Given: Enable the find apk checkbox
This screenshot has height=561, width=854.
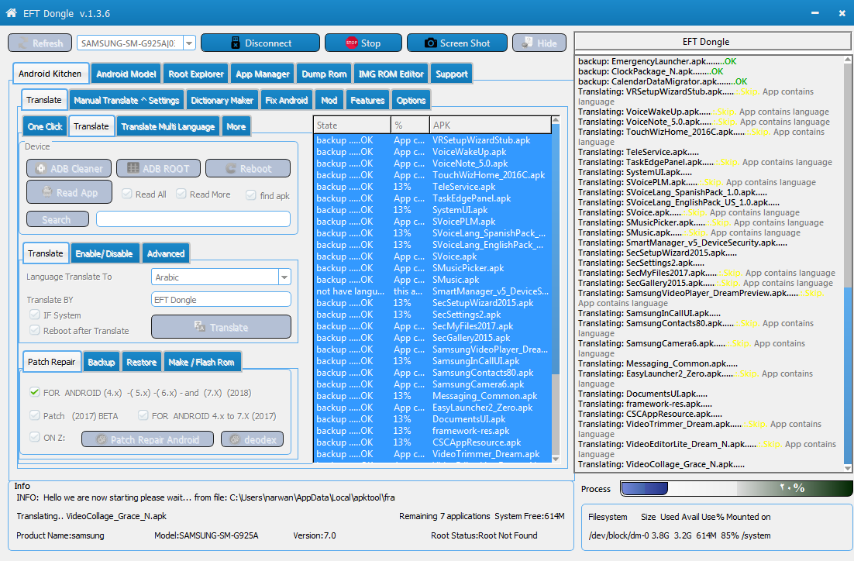Looking at the screenshot, I should point(251,195).
